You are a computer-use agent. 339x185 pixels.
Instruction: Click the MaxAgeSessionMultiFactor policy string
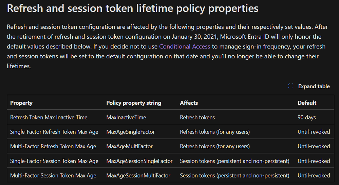(138, 175)
